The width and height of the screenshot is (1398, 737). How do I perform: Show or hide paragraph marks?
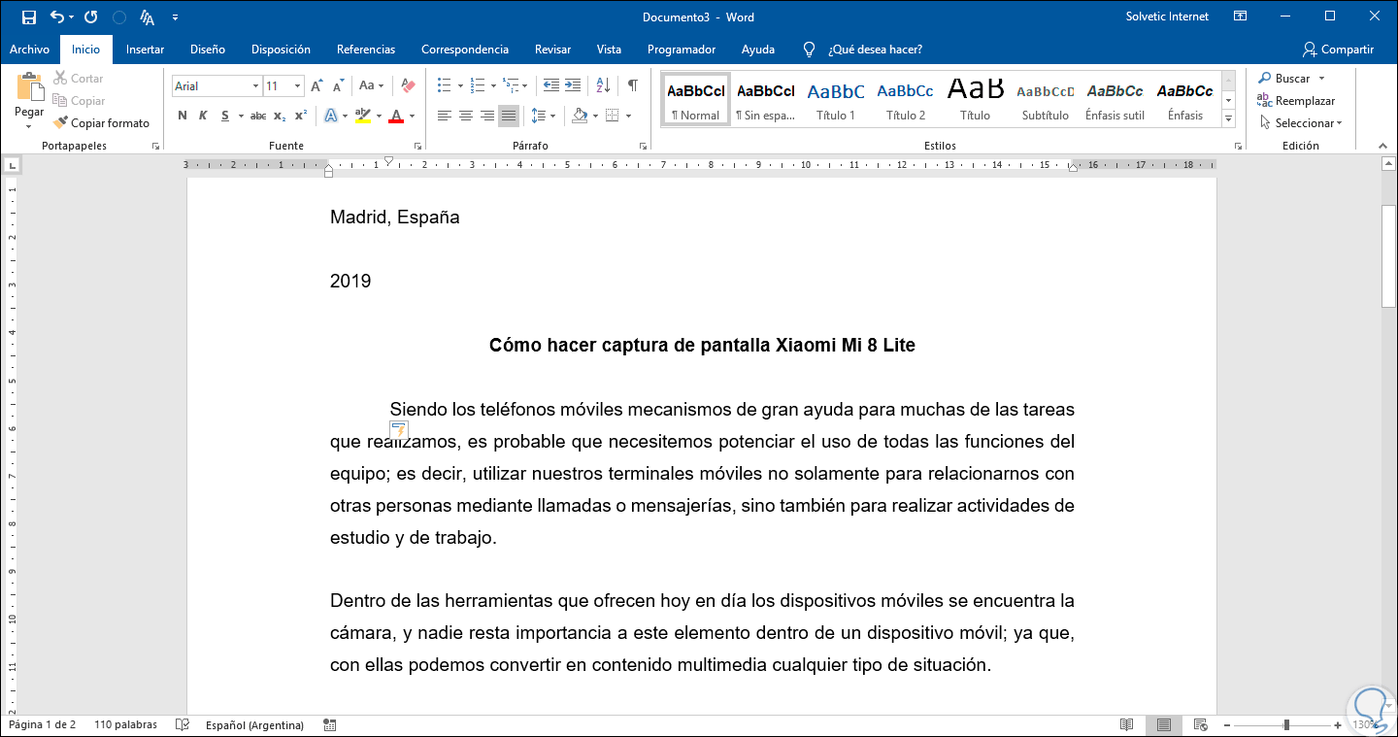[633, 85]
